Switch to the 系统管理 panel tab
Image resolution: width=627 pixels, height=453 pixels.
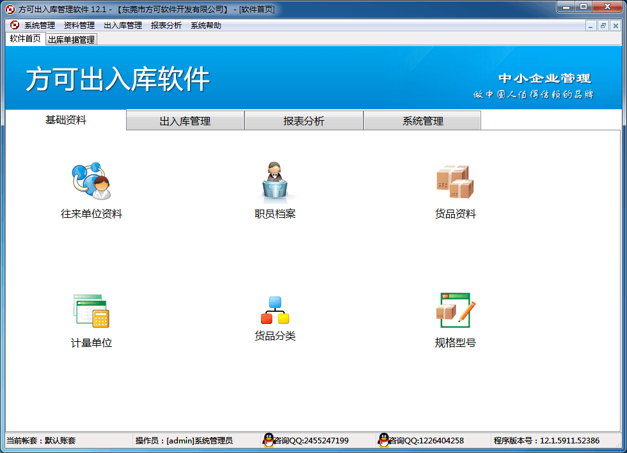(422, 121)
